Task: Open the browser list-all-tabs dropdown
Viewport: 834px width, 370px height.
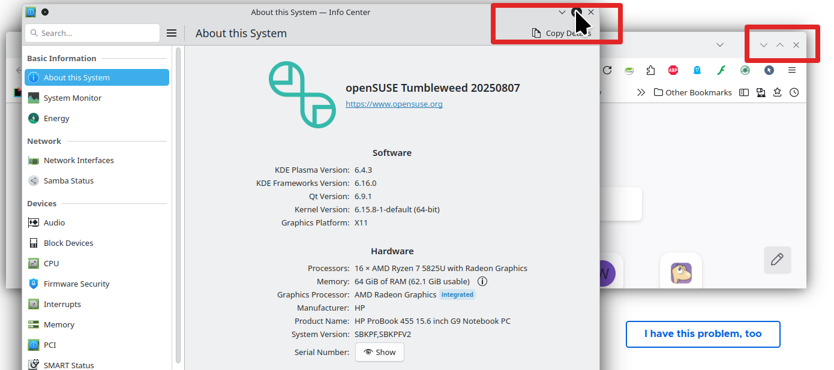Action: click(720, 44)
